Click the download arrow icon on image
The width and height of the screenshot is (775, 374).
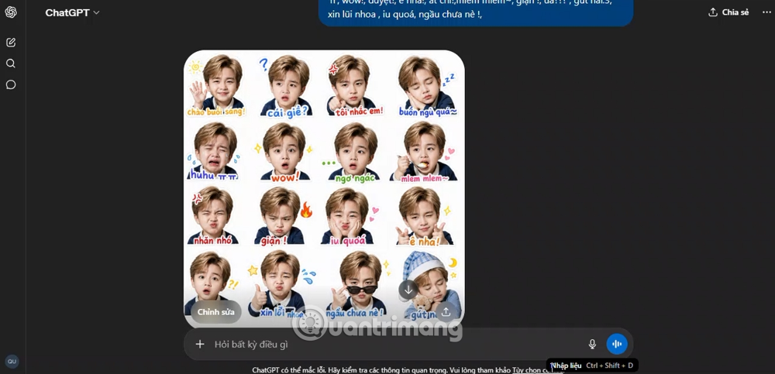(408, 290)
